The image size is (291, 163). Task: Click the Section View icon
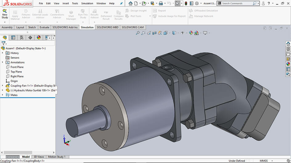(x=155, y=33)
